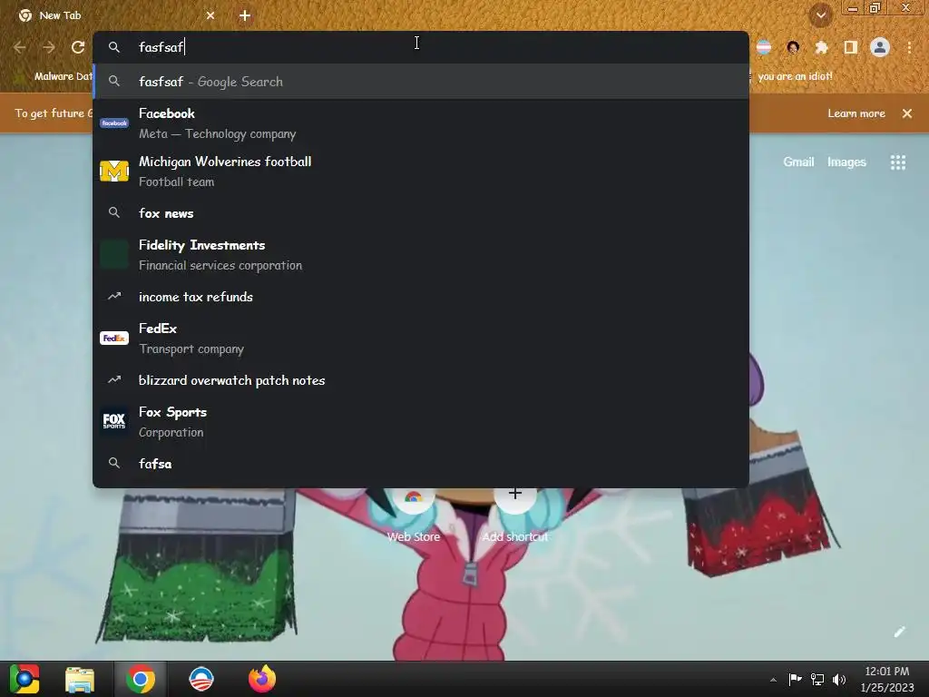The image size is (929, 697).
Task: Open a new tab with the plus button
Action: 245,15
